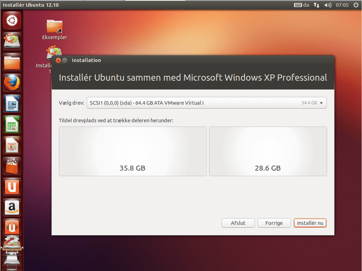
Task: Click the Ubuntu Dash home button
Action: click(12, 20)
